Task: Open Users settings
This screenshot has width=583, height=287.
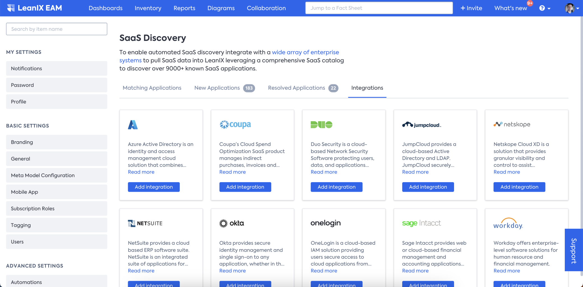Action: coord(57,242)
